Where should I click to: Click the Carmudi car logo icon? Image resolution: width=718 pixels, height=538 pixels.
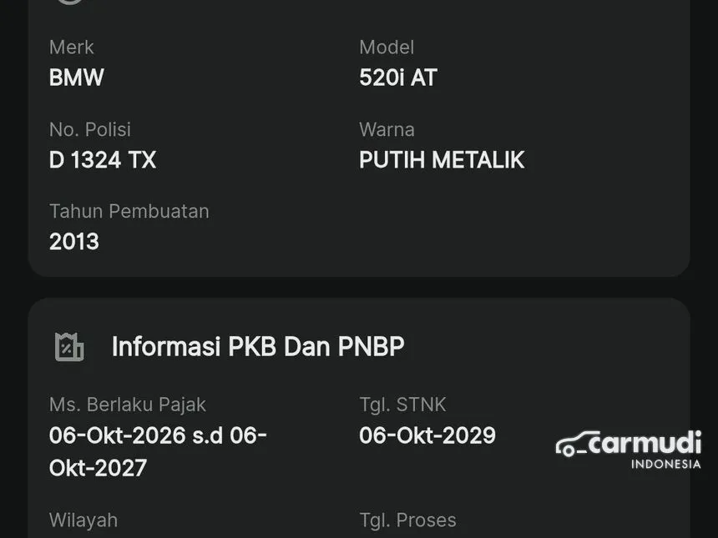(576, 445)
